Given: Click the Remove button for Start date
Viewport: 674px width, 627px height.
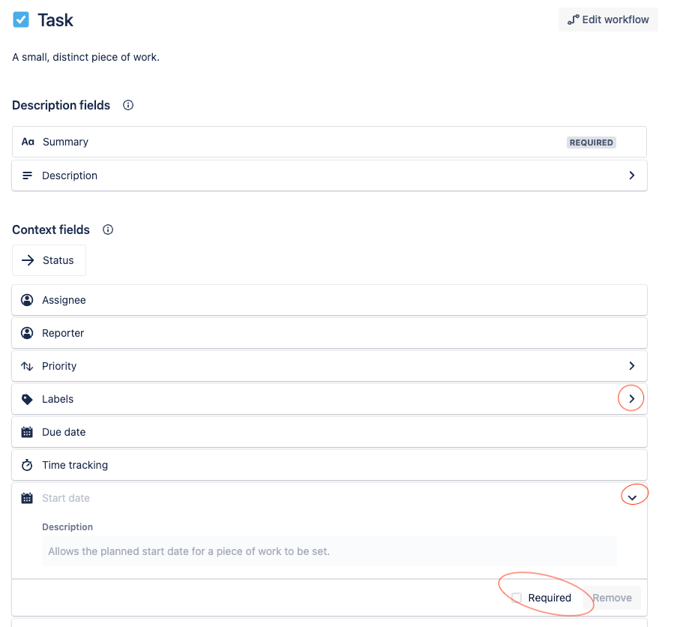Looking at the screenshot, I should click(x=612, y=598).
